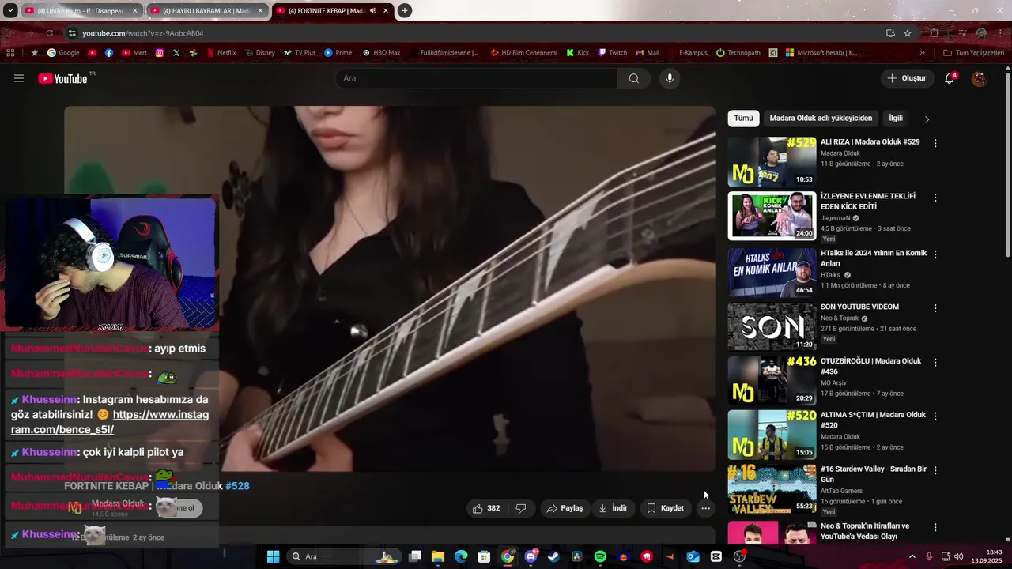The height and width of the screenshot is (569, 1012).
Task: Open File Explorer from taskbar
Action: (438, 556)
